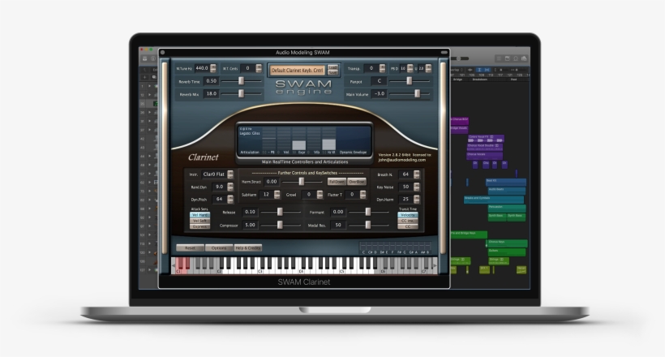The width and height of the screenshot is (665, 357).
Task: Adjust the Growl stepper arrows
Action: 320,195
